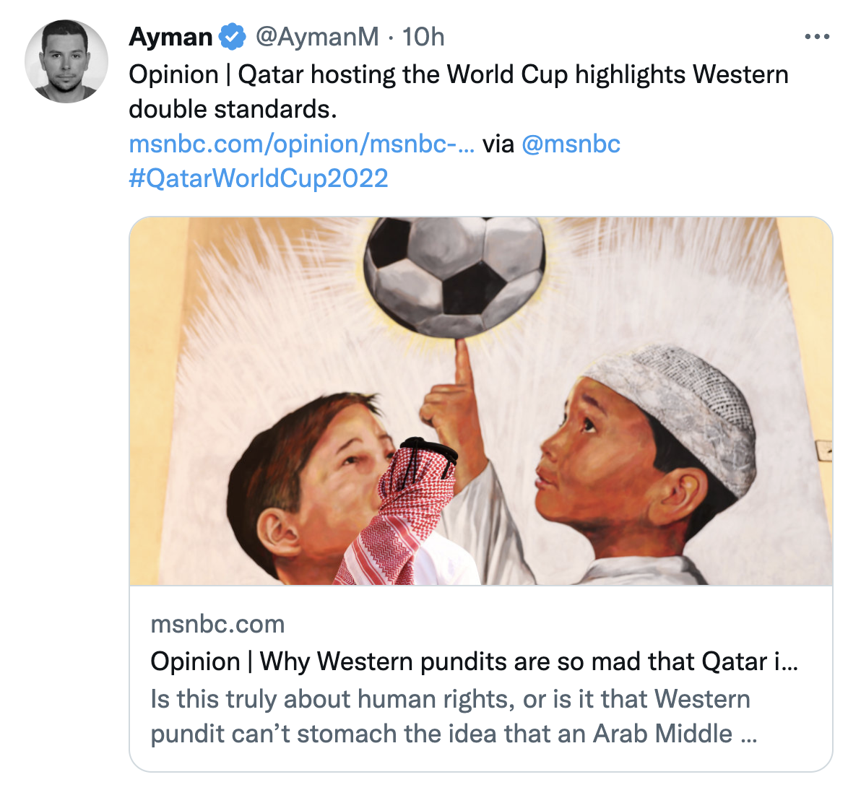Open the card headline "Why Western pundits are so mad"

473,661
